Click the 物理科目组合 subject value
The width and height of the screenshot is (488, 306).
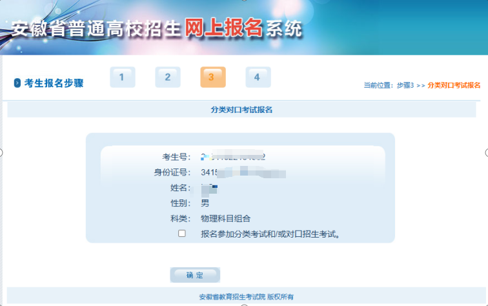point(225,218)
